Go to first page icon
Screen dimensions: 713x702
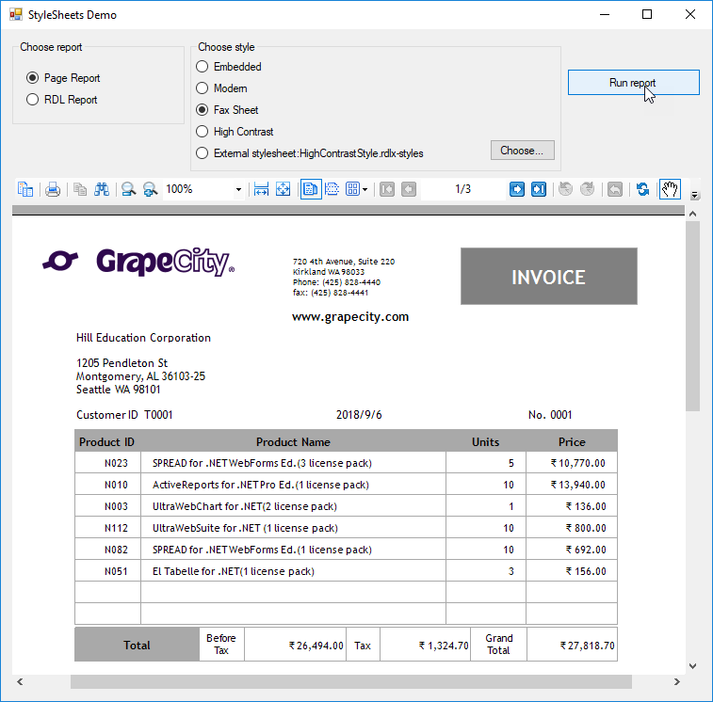click(387, 189)
